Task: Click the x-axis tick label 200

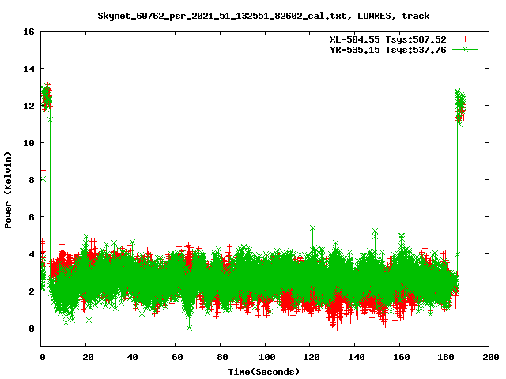Action: coord(491,357)
